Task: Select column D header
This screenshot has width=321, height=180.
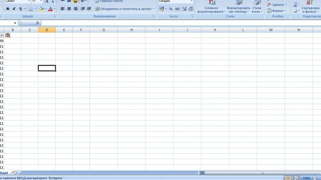Action: pos(47,30)
